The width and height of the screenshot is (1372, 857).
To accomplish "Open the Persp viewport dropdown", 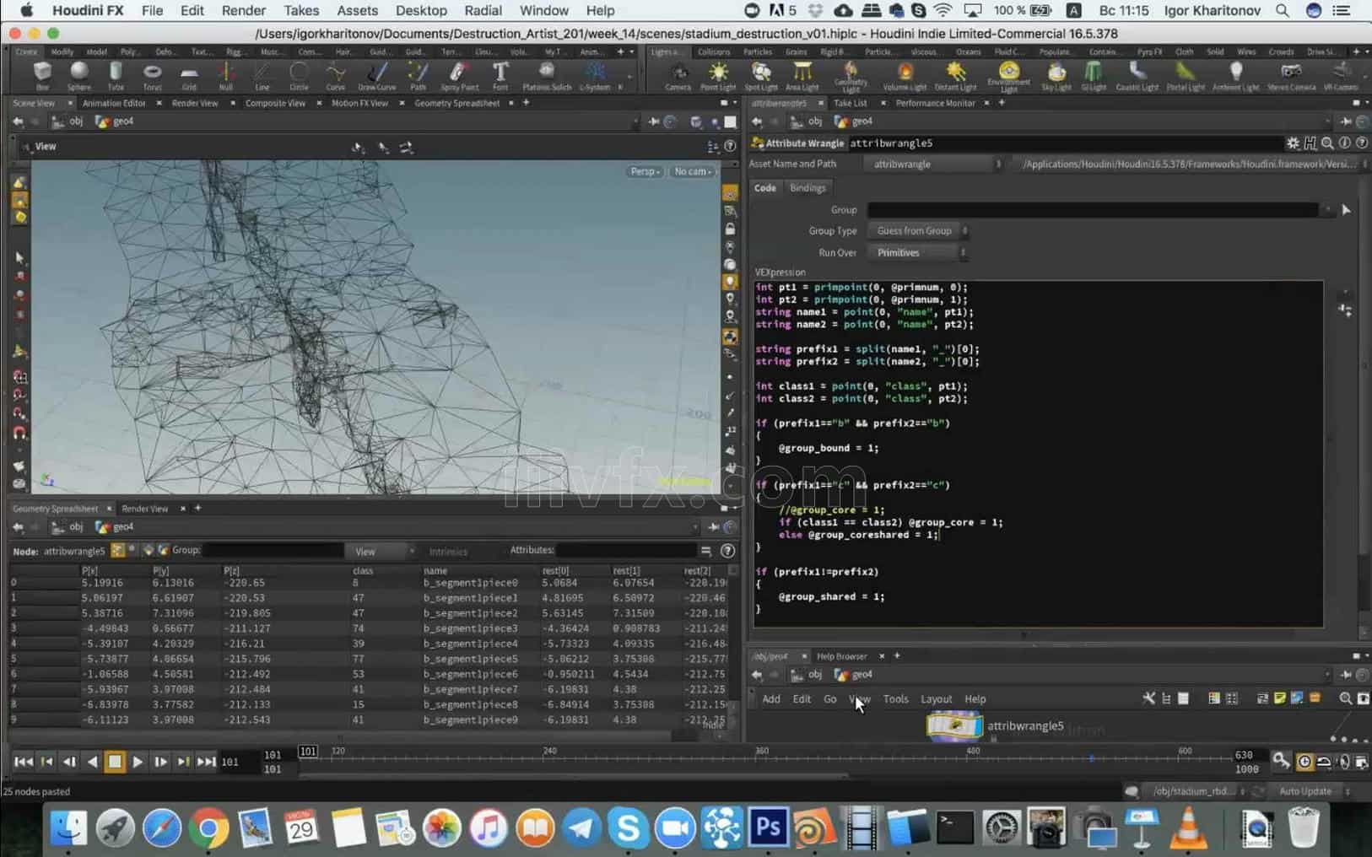I will click(x=645, y=171).
